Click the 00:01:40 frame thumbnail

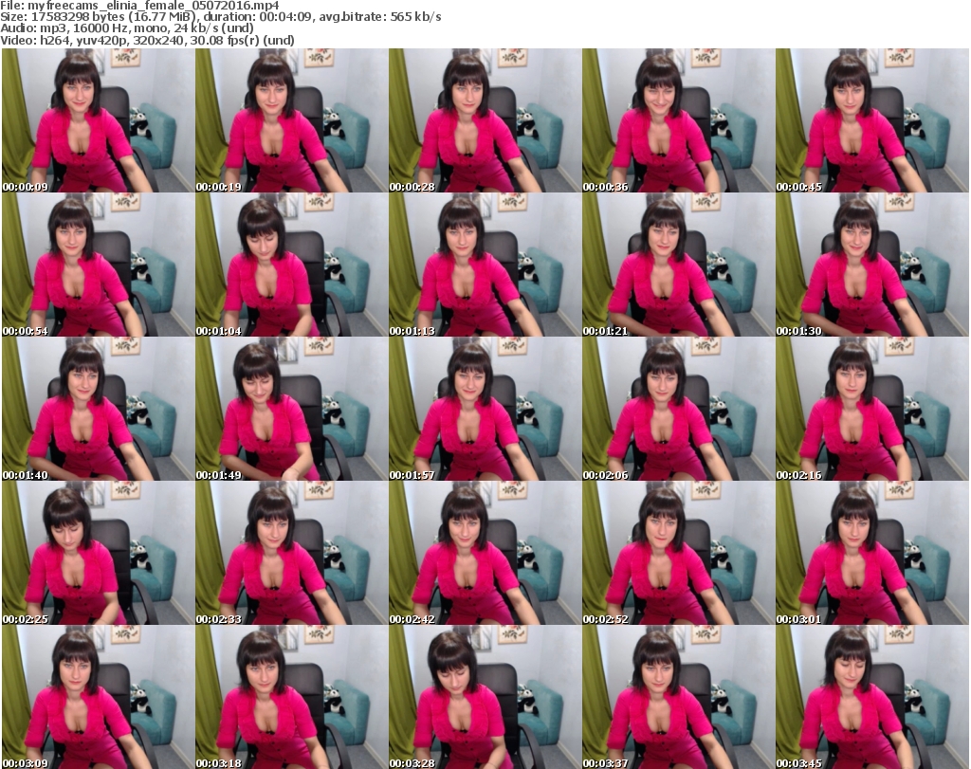point(98,409)
